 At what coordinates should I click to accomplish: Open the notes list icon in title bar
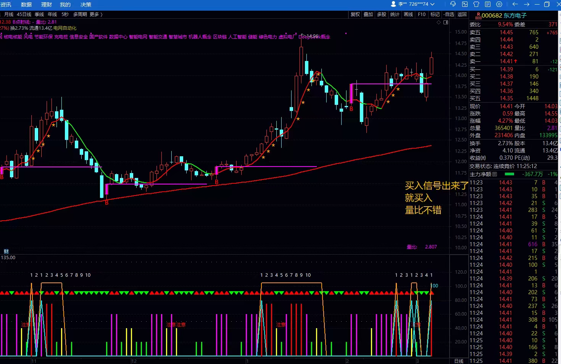click(488, 4)
